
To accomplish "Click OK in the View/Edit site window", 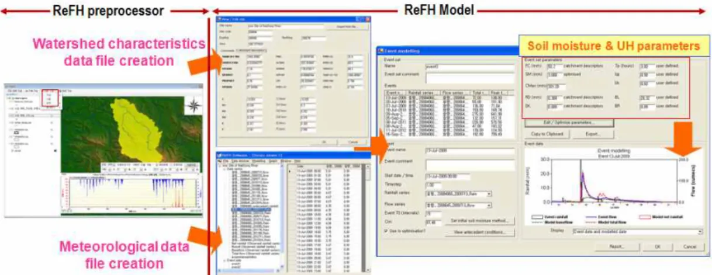I will click(323, 142).
